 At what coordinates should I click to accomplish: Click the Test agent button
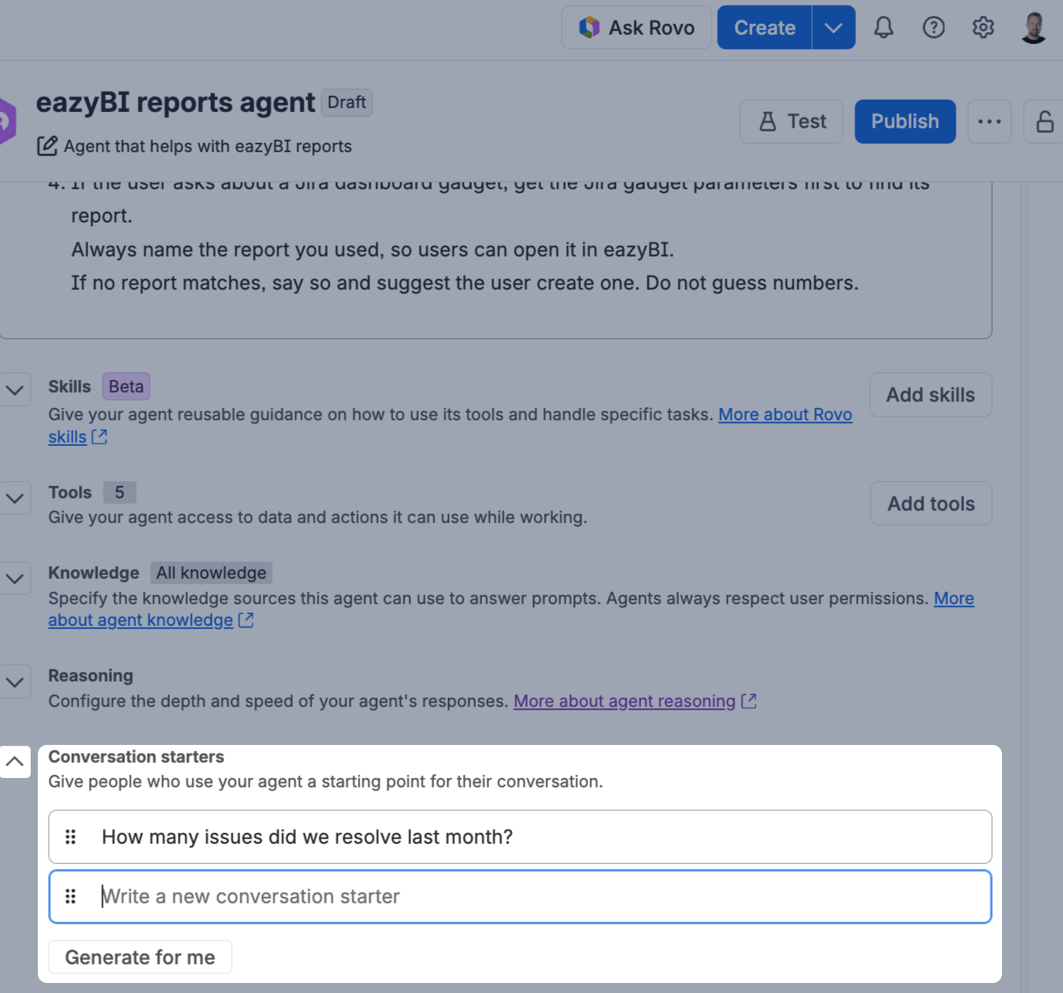click(791, 121)
